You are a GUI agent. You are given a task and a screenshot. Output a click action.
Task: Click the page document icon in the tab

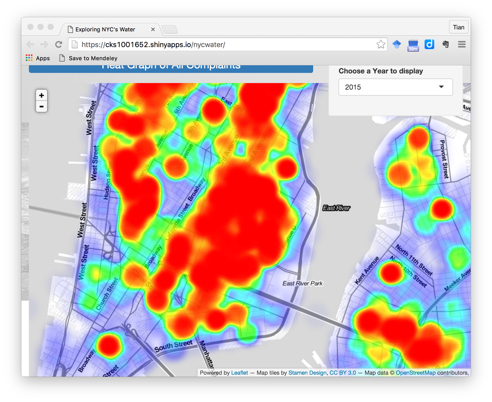pyautogui.click(x=70, y=30)
